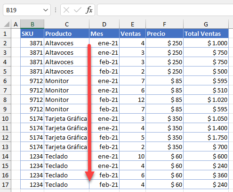
Task: Select the Mes cell ene-21 in row 14
Action: click(104, 156)
